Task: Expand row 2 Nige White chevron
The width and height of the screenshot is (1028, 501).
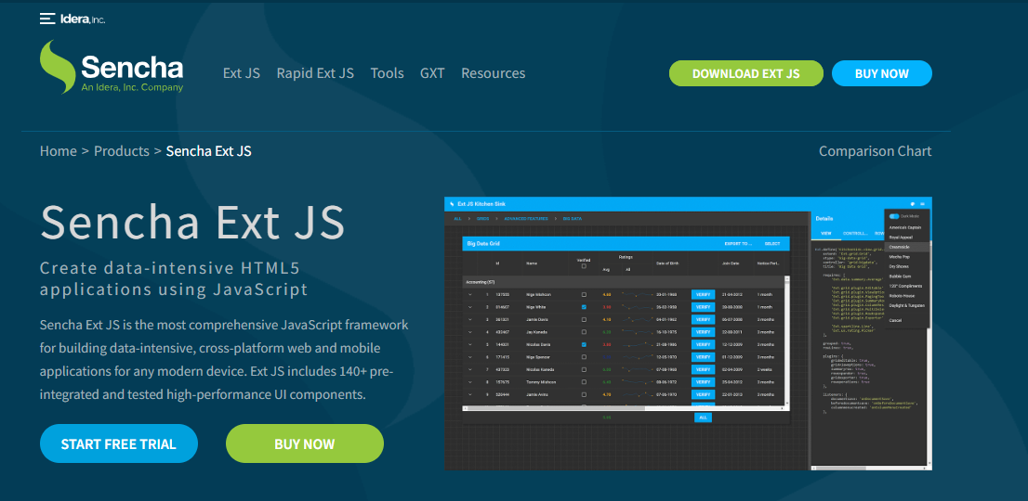Action: click(x=470, y=307)
